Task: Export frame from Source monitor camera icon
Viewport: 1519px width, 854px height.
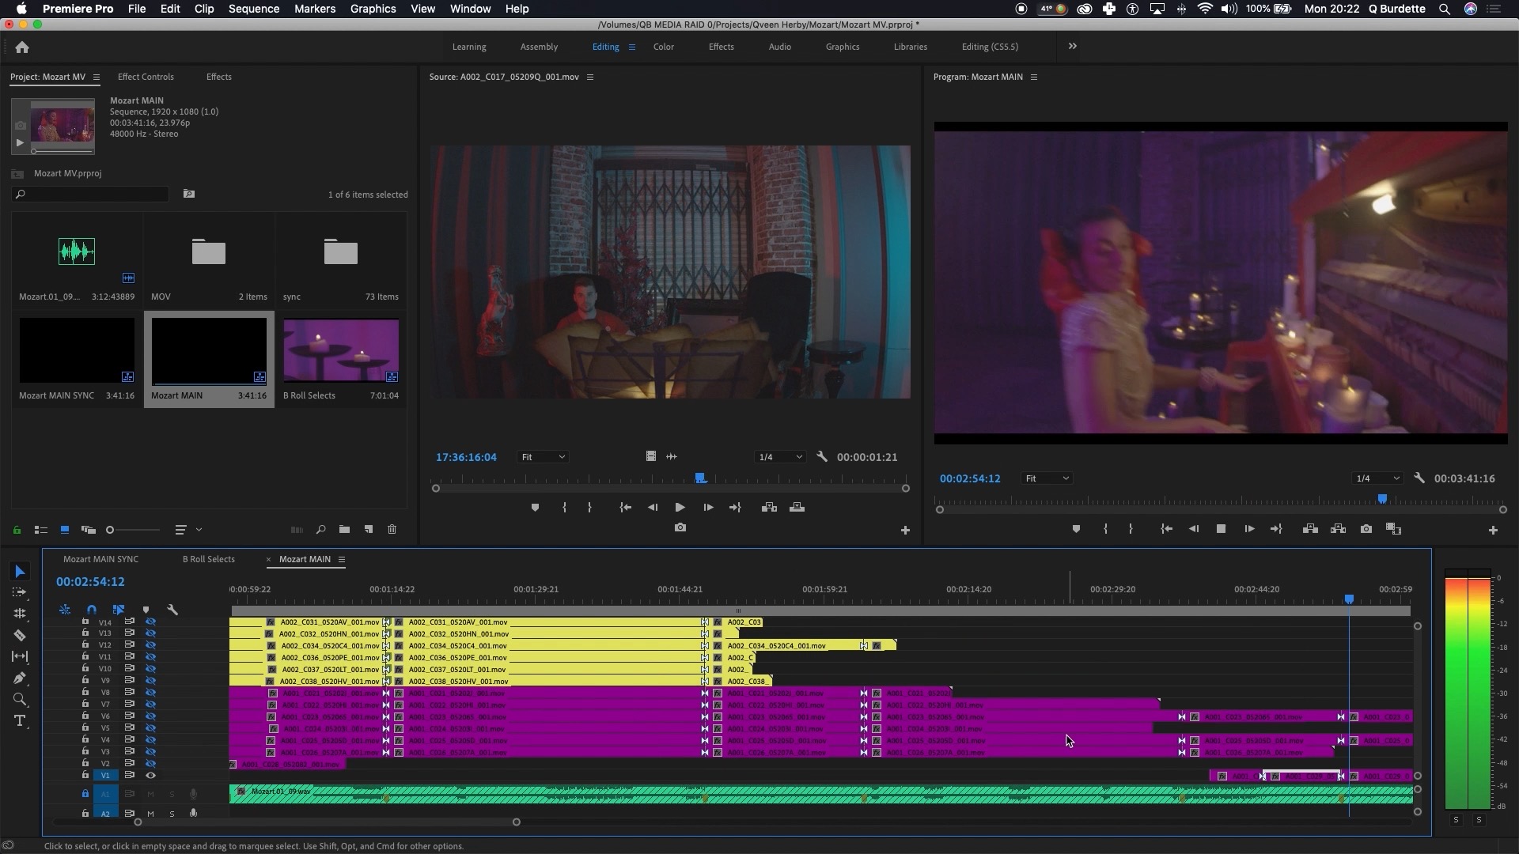Action: [x=680, y=527]
